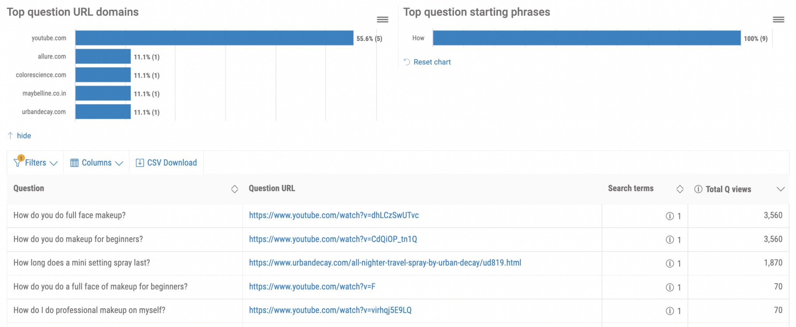Open the Urban Decay setting spray URL
This screenshot has height=327, width=796.
click(385, 263)
